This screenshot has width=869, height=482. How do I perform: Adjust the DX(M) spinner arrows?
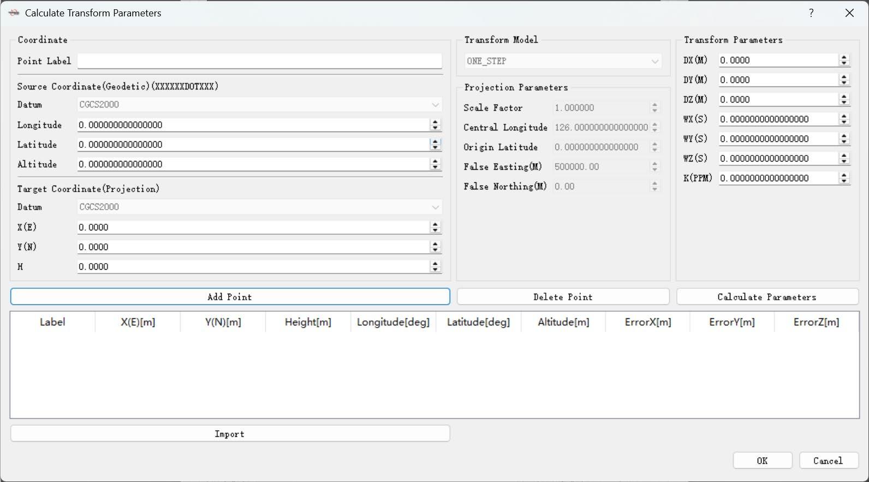(844, 60)
